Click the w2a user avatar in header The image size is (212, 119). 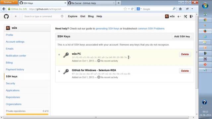[167, 16]
